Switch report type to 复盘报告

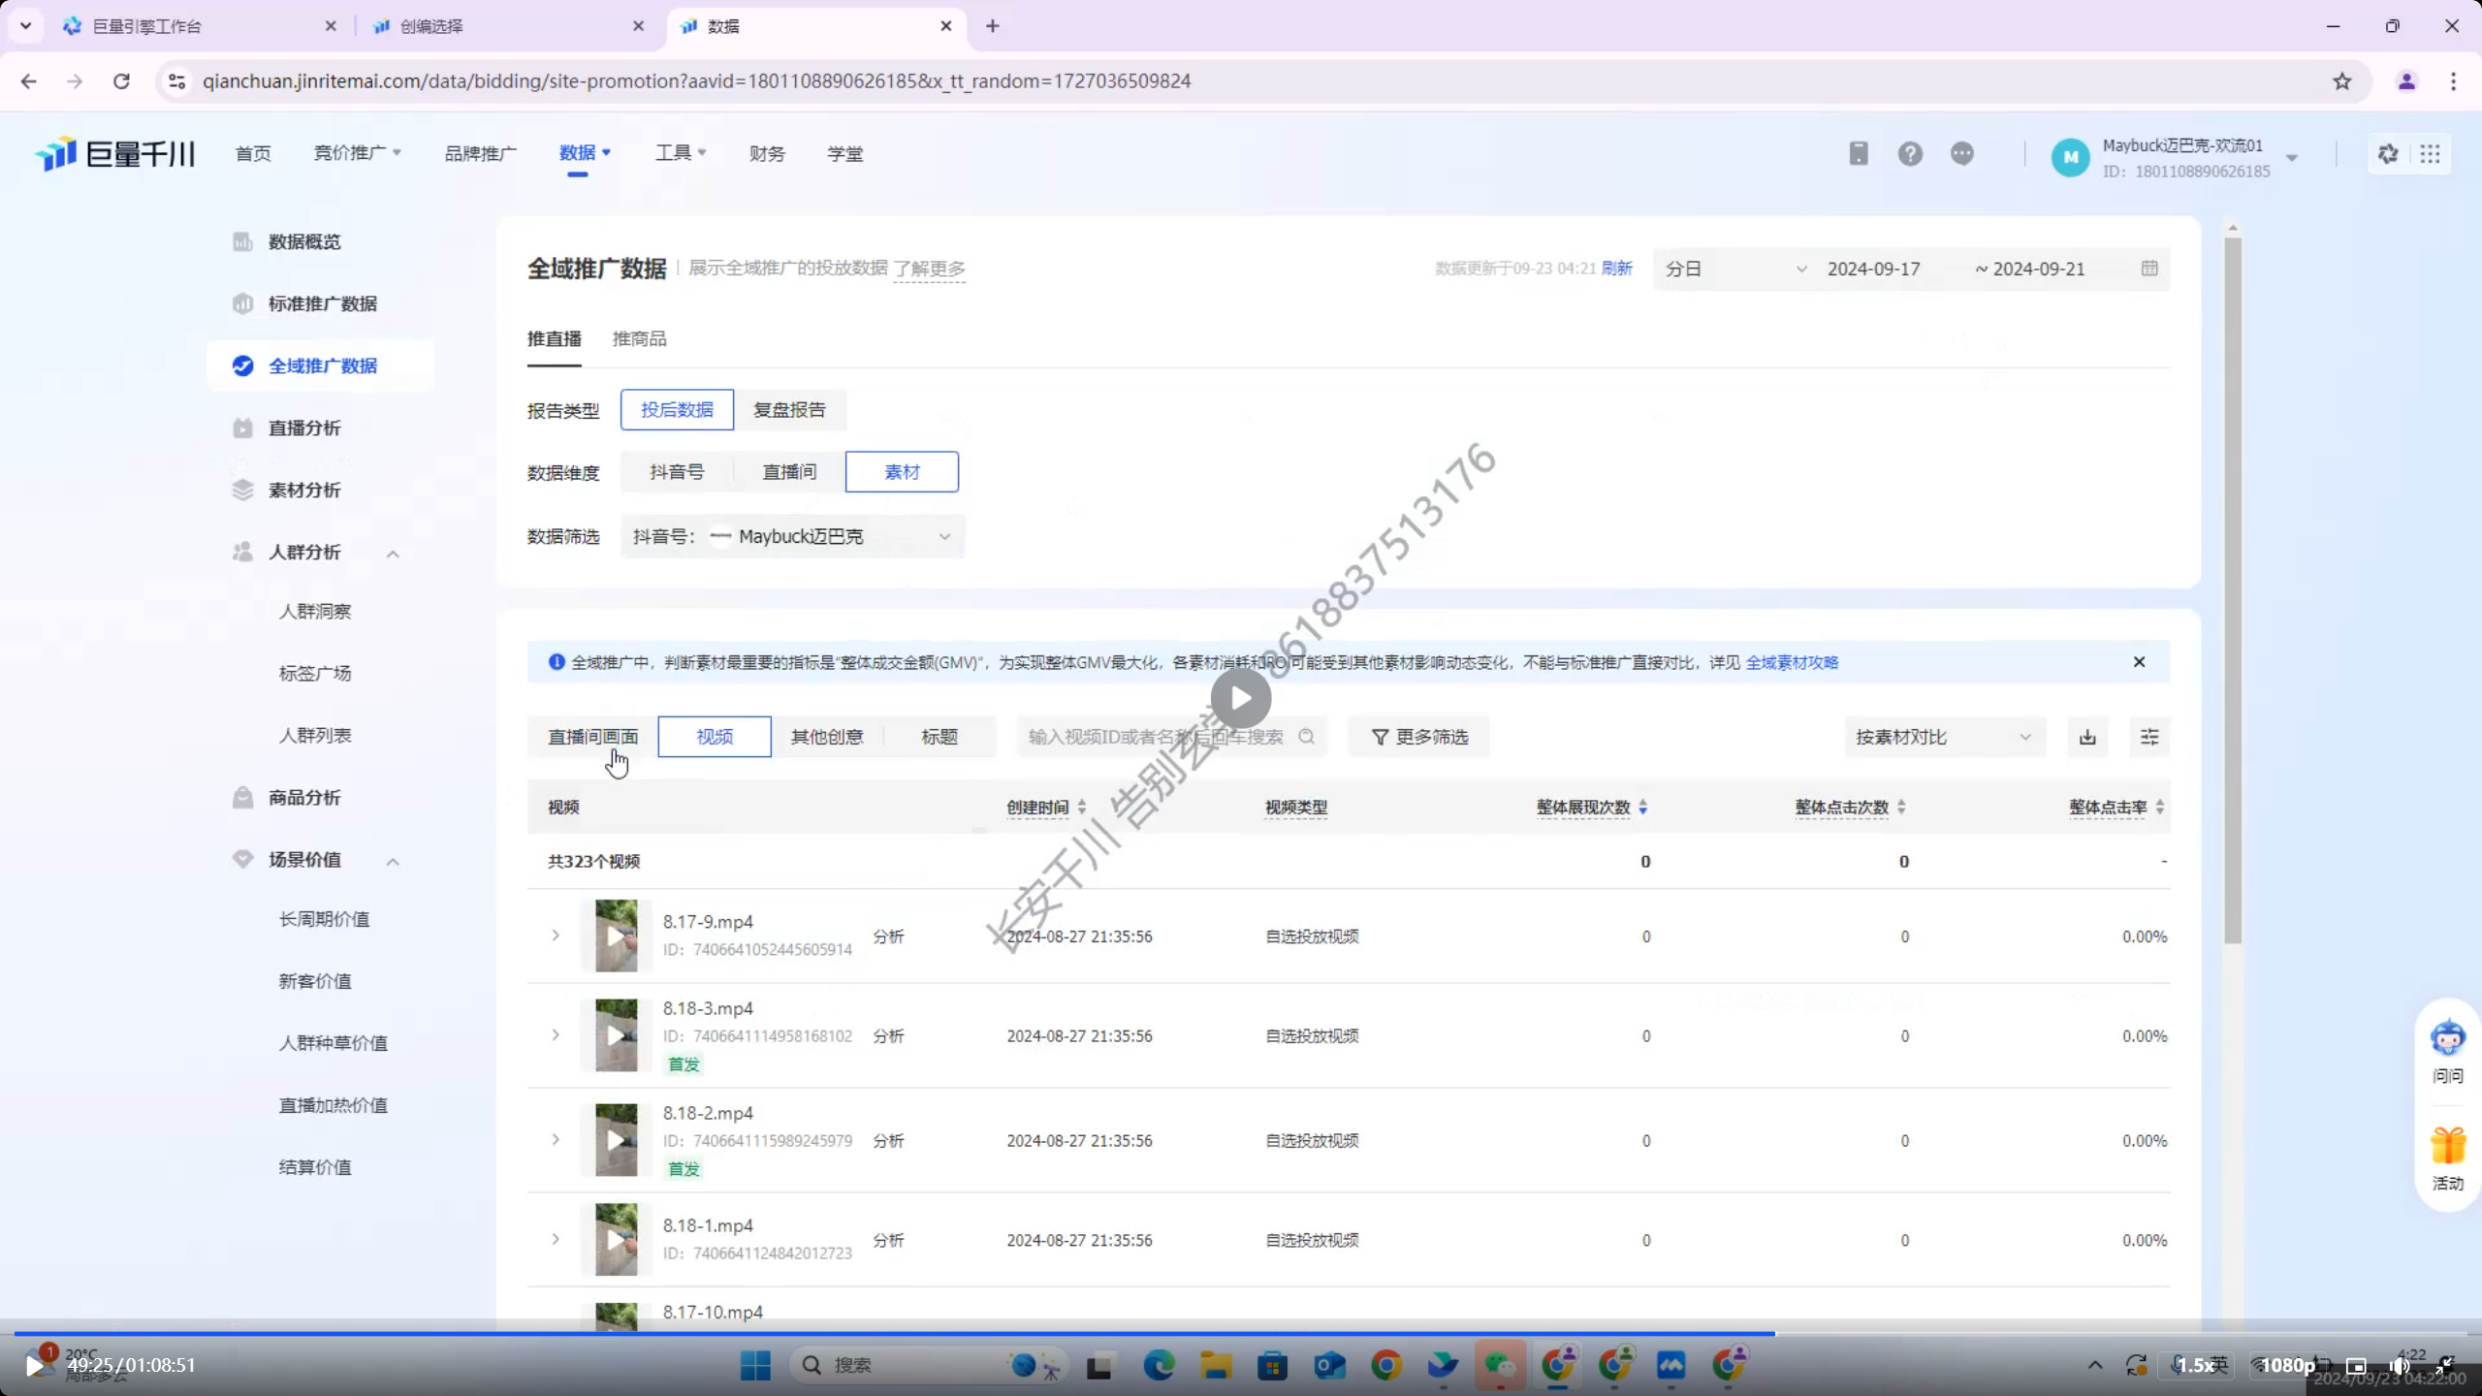pyautogui.click(x=789, y=410)
